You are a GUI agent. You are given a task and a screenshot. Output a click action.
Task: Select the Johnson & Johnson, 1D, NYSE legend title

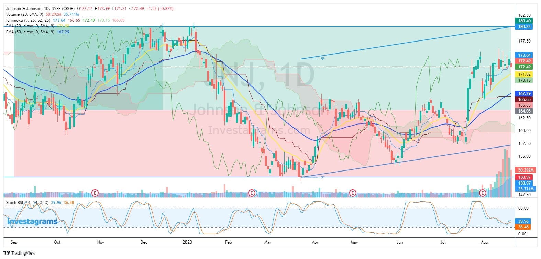point(41,9)
